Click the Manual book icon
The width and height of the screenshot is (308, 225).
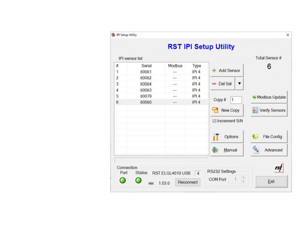(215, 150)
